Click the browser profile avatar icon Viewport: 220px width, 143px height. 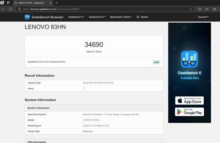pos(2,3)
